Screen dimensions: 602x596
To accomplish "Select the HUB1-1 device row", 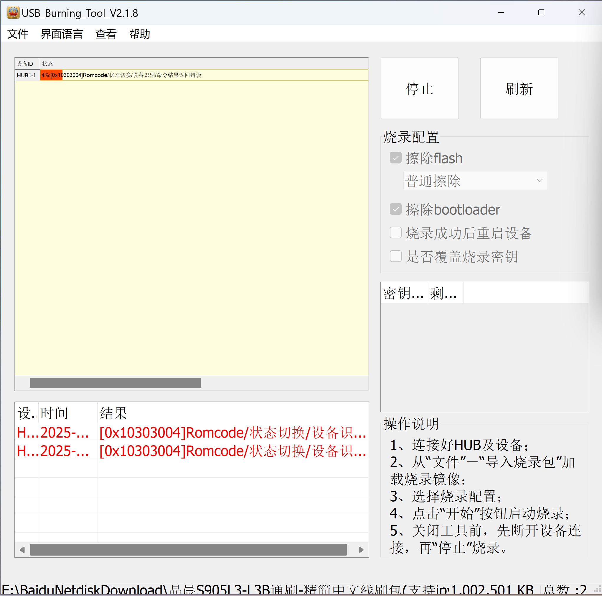I will pyautogui.click(x=27, y=75).
